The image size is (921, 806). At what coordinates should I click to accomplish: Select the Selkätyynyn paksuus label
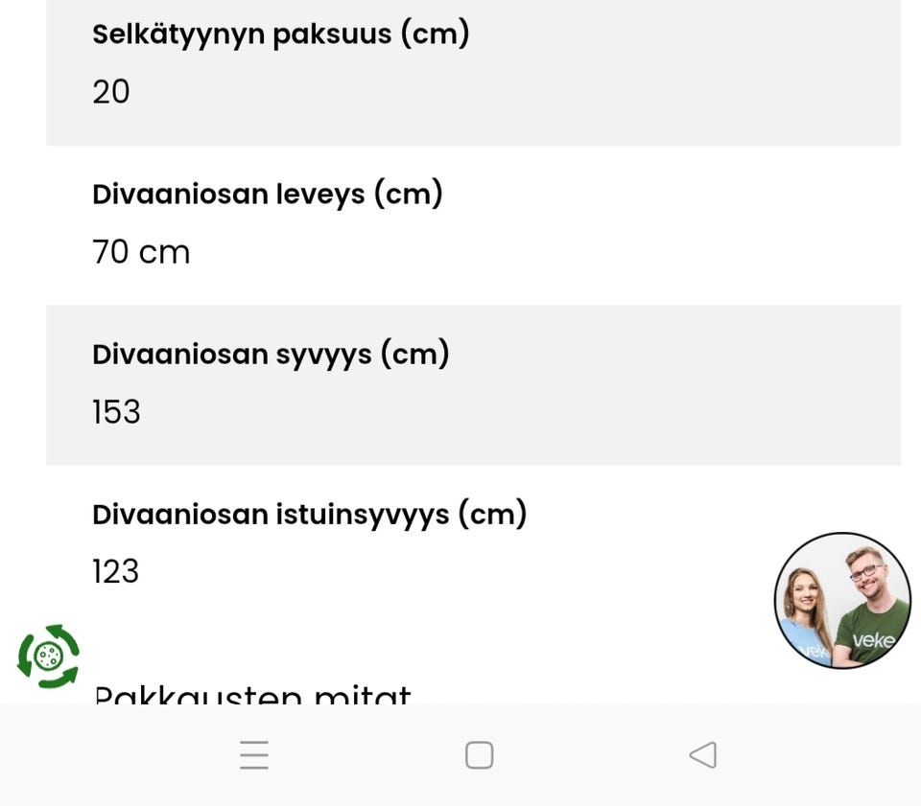pyautogui.click(x=280, y=35)
